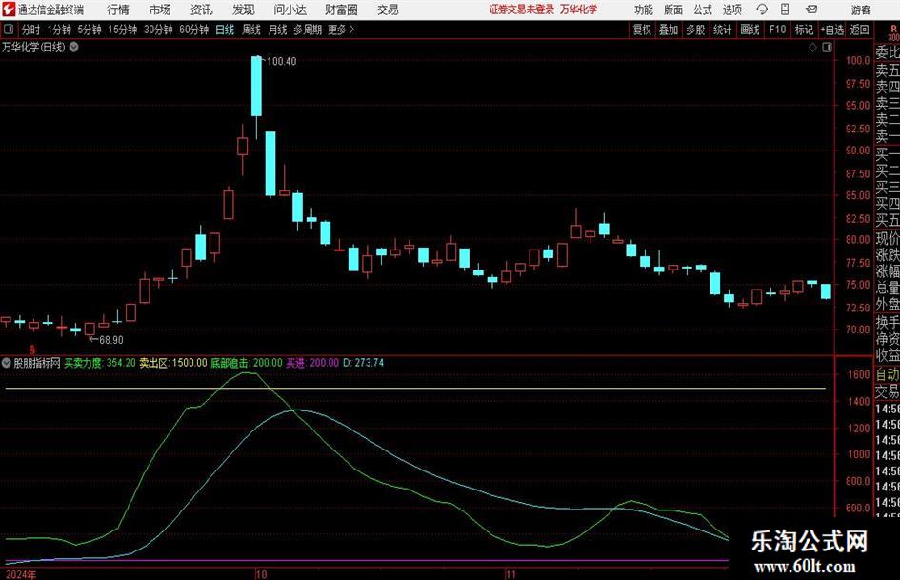900x580 pixels.
Task: Click +自选 to add to watchlist
Action: click(x=832, y=30)
